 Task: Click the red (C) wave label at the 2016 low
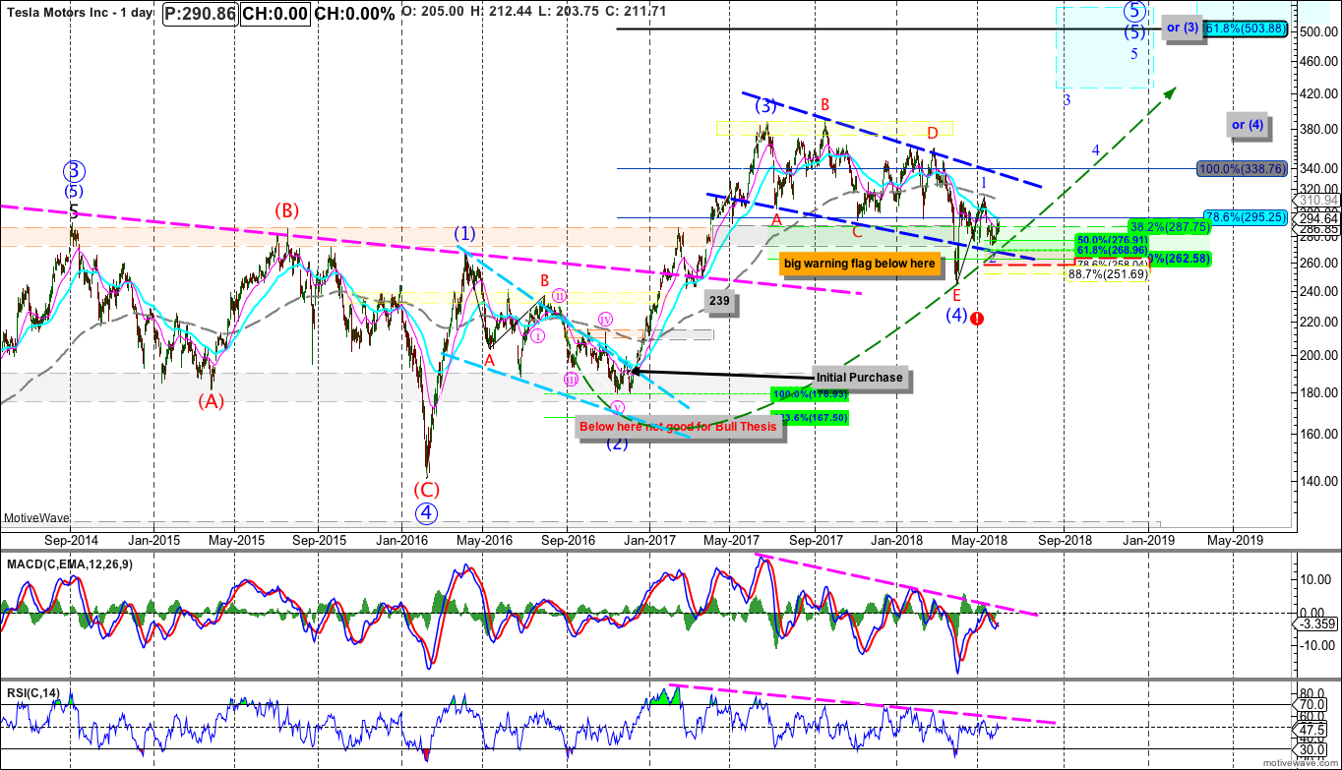(426, 489)
